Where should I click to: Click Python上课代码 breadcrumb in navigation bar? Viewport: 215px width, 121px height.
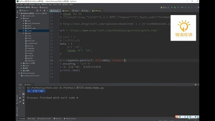pyautogui.click(x=23, y=7)
